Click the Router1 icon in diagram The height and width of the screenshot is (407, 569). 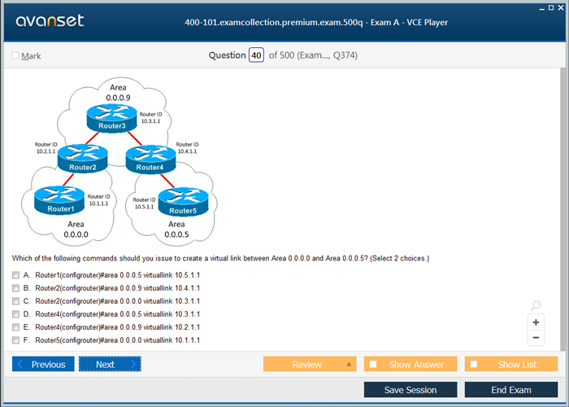coord(59,200)
